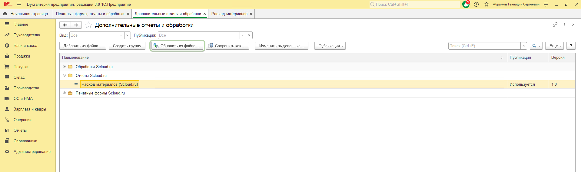Open the 1C main menu hamburger icon
Image resolution: width=581 pixels, height=172 pixels.
(19, 5)
